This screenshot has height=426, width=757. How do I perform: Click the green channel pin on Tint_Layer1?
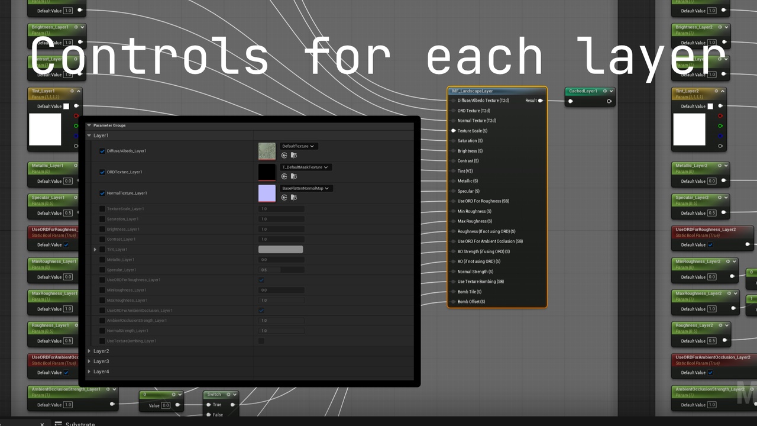pyautogui.click(x=76, y=126)
